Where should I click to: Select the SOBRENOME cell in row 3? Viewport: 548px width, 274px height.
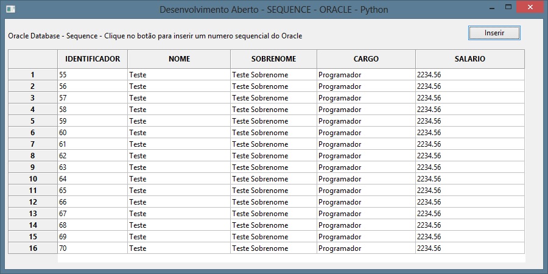(x=273, y=98)
